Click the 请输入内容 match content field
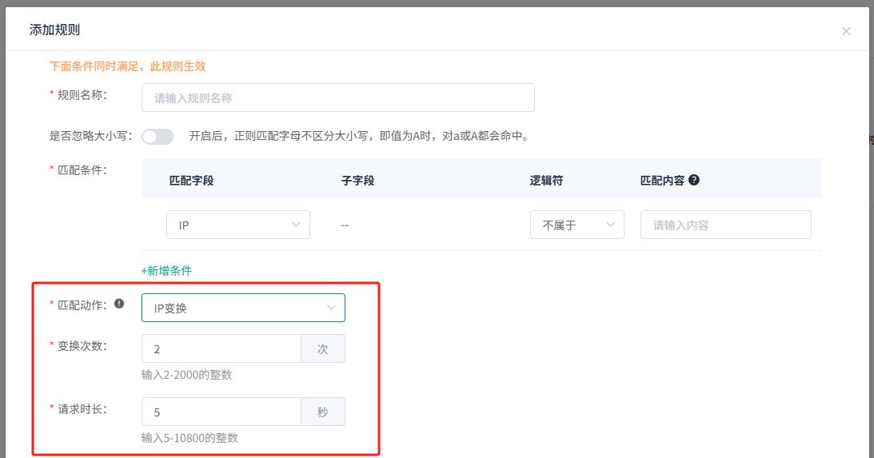 pos(725,225)
